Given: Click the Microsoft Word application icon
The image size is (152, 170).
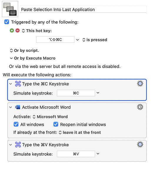Looking at the screenshot, I should pos(18,107).
